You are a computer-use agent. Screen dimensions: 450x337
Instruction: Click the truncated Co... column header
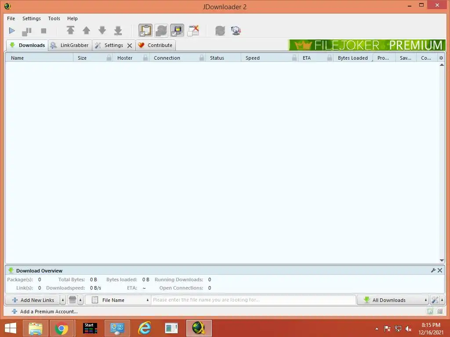[426, 58]
